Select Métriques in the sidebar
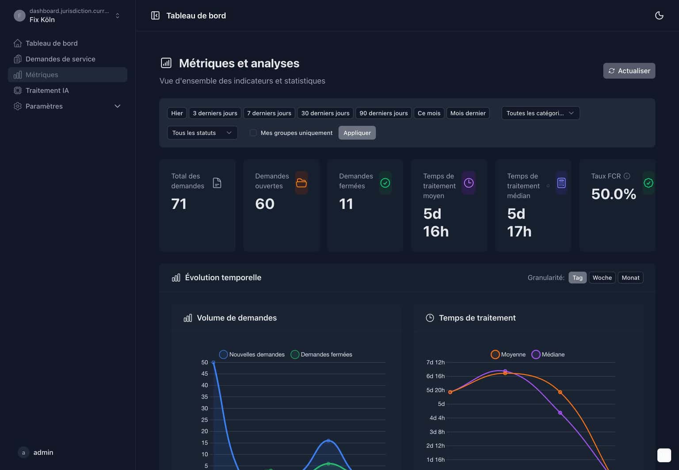The width and height of the screenshot is (679, 470). 42,75
